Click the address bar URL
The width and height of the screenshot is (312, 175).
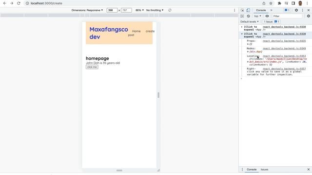tap(46, 3)
